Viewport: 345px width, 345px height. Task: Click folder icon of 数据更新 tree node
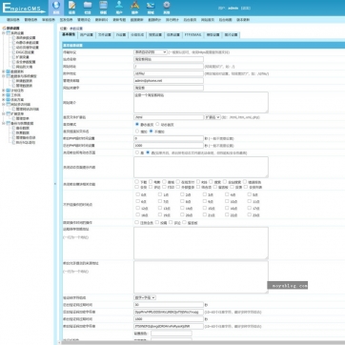(x=9, y=71)
